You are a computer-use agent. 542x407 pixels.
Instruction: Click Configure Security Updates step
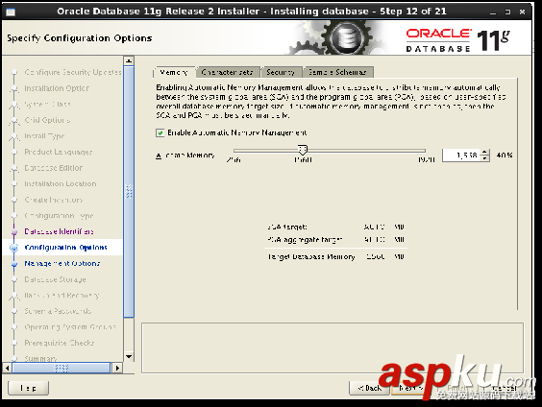(73, 72)
